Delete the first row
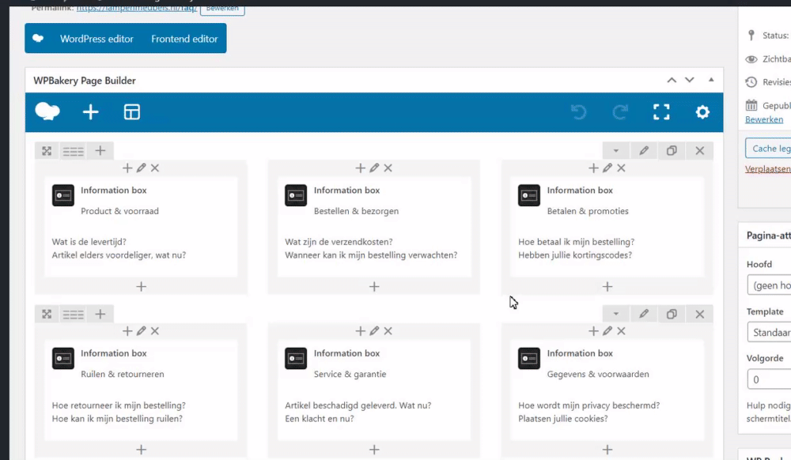The height and width of the screenshot is (460, 791). click(x=700, y=151)
